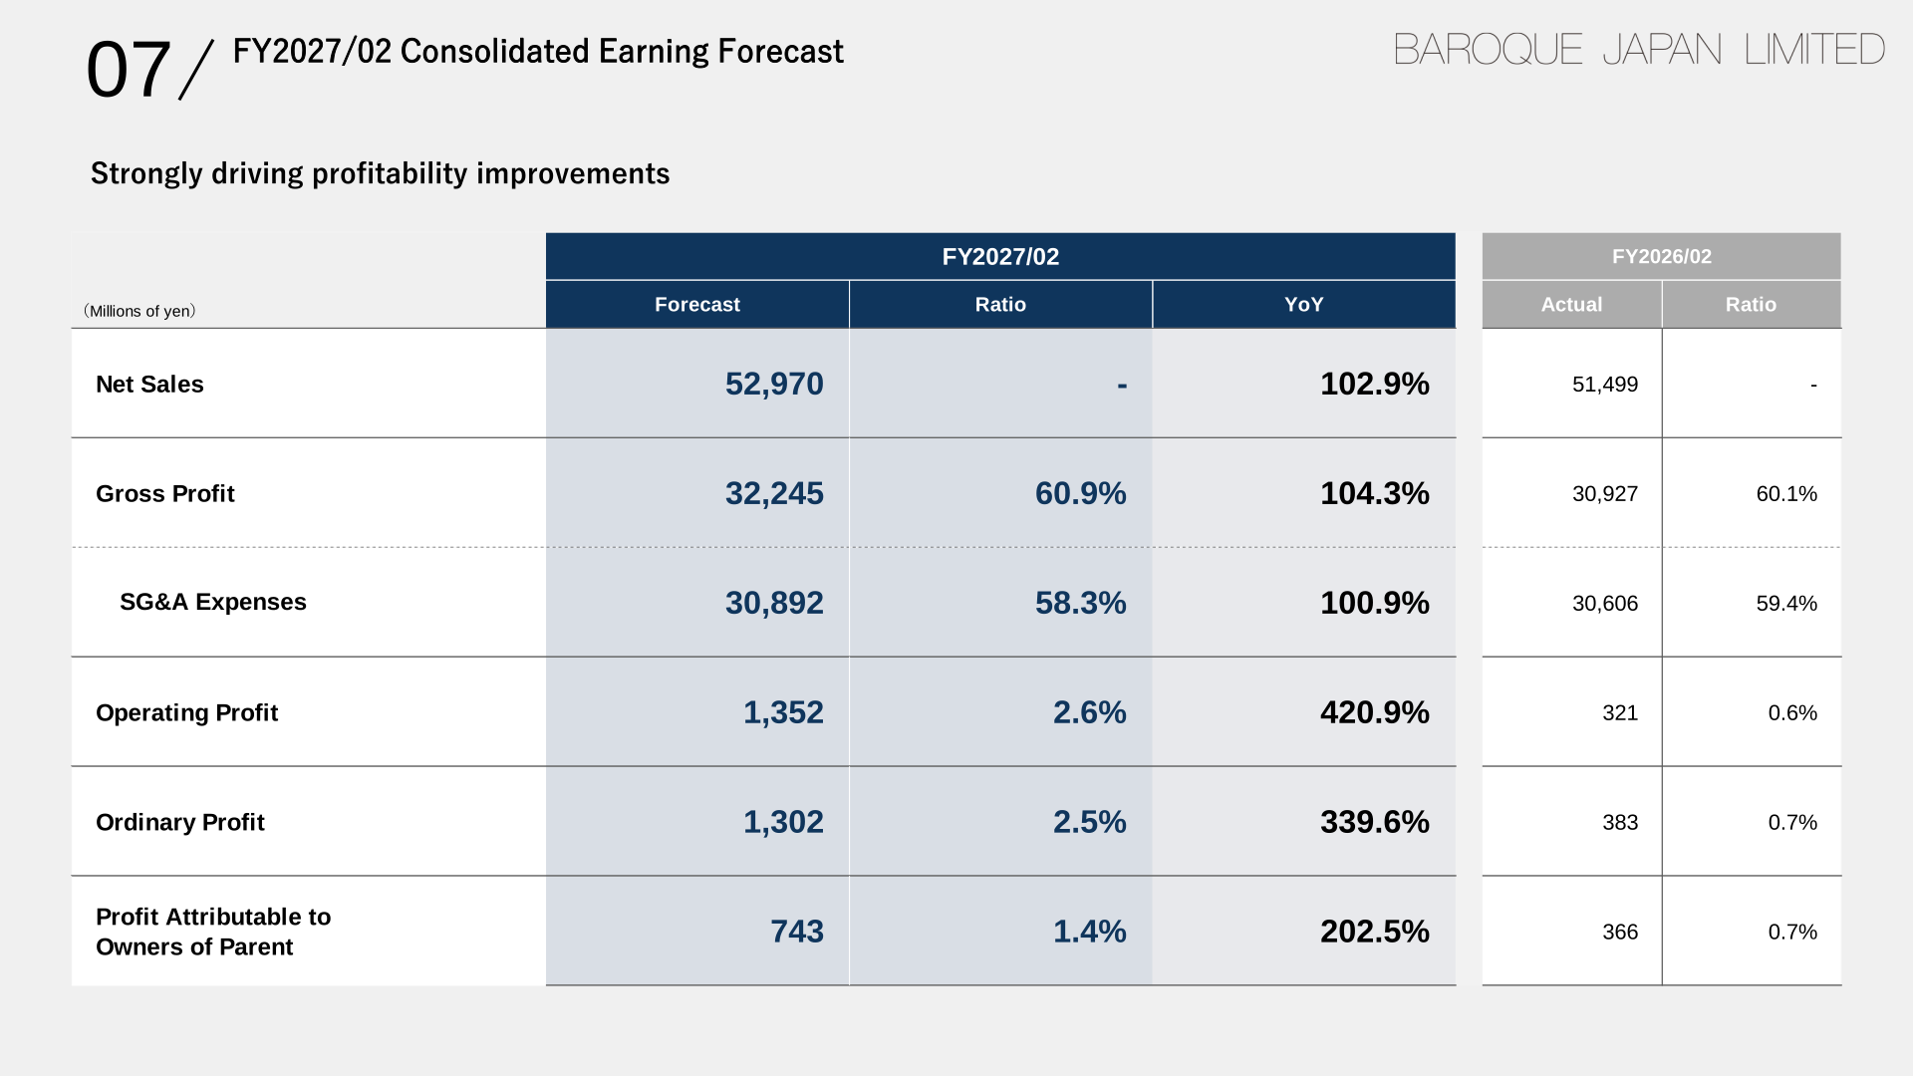Image resolution: width=1913 pixels, height=1076 pixels.
Task: Click the BAROQUE JAPAN LIMITED logo text
Action: tap(1639, 49)
